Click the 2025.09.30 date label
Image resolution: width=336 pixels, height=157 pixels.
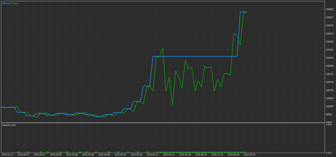point(249,154)
